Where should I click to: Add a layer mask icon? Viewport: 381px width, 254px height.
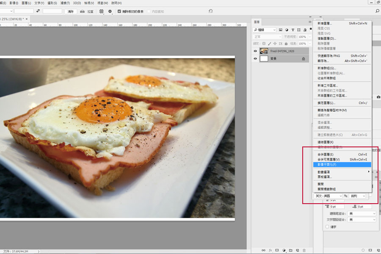[277, 250]
